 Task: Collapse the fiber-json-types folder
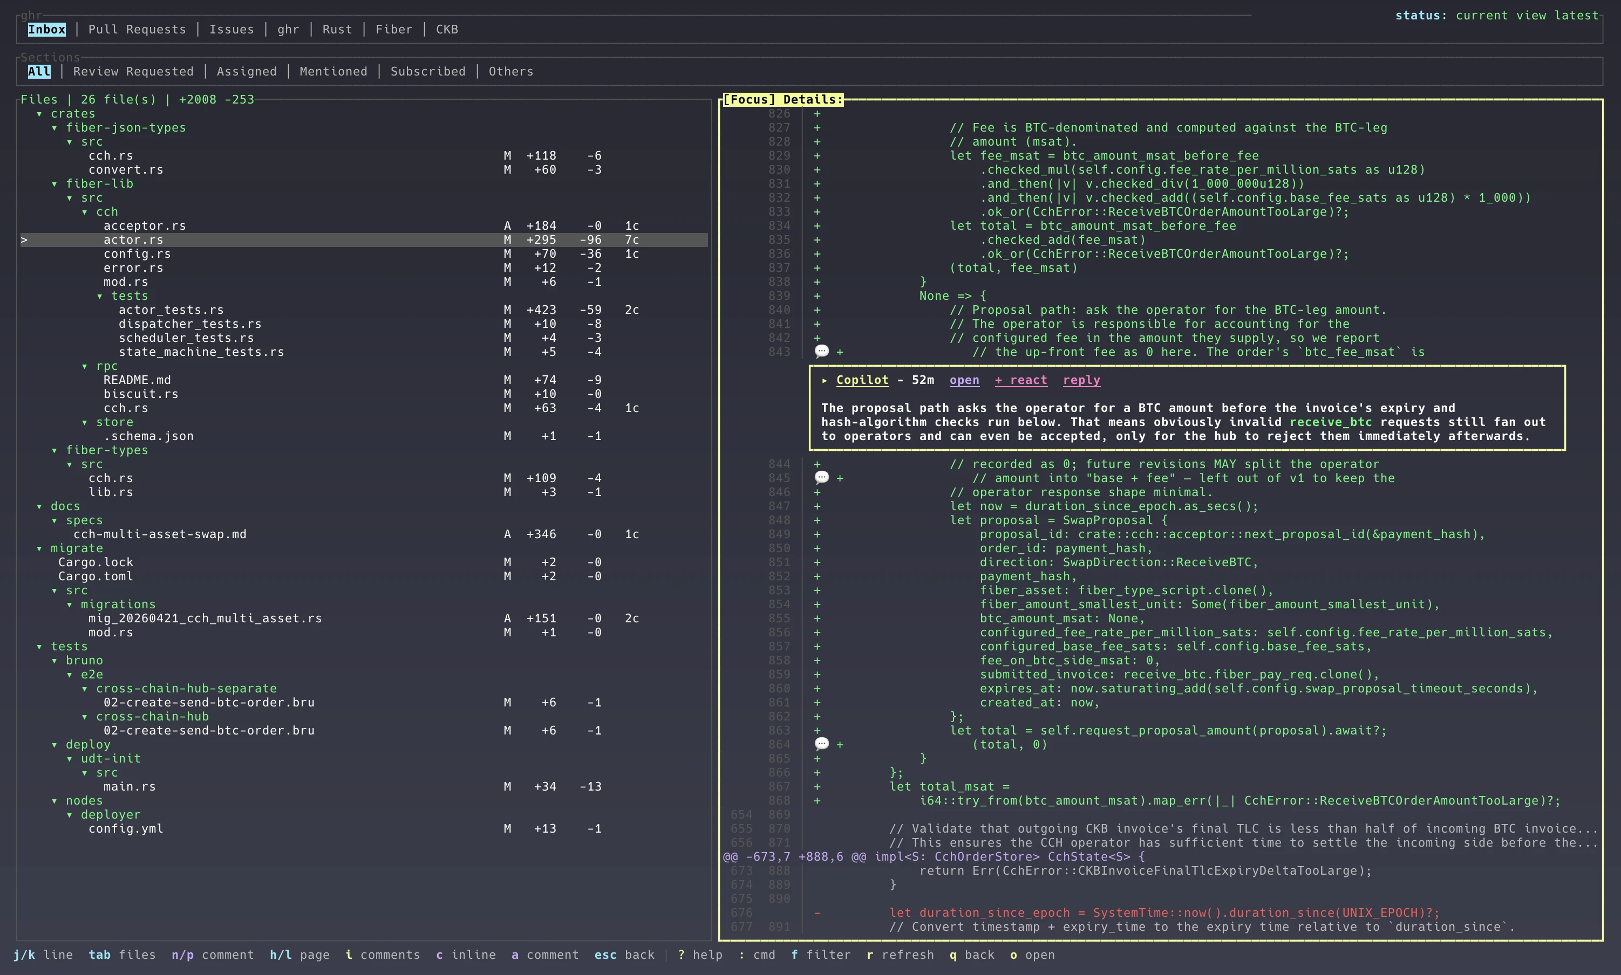click(54, 127)
